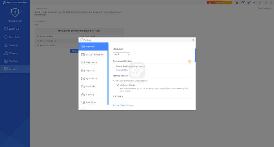This screenshot has height=147, width=274.
Task: Open Speedup in main sidebar
Action: 15,45
